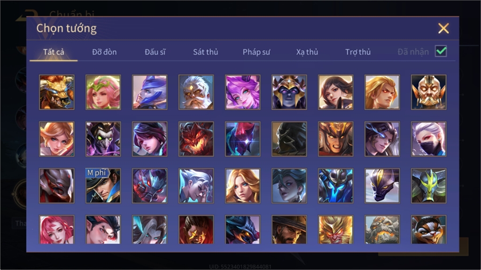
Task: Show the Sát thủ hero category
Action: (206, 52)
